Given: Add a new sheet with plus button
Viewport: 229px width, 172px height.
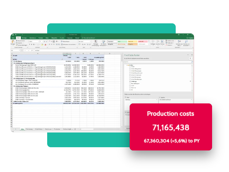Looking at the screenshot, I should click(75, 129).
